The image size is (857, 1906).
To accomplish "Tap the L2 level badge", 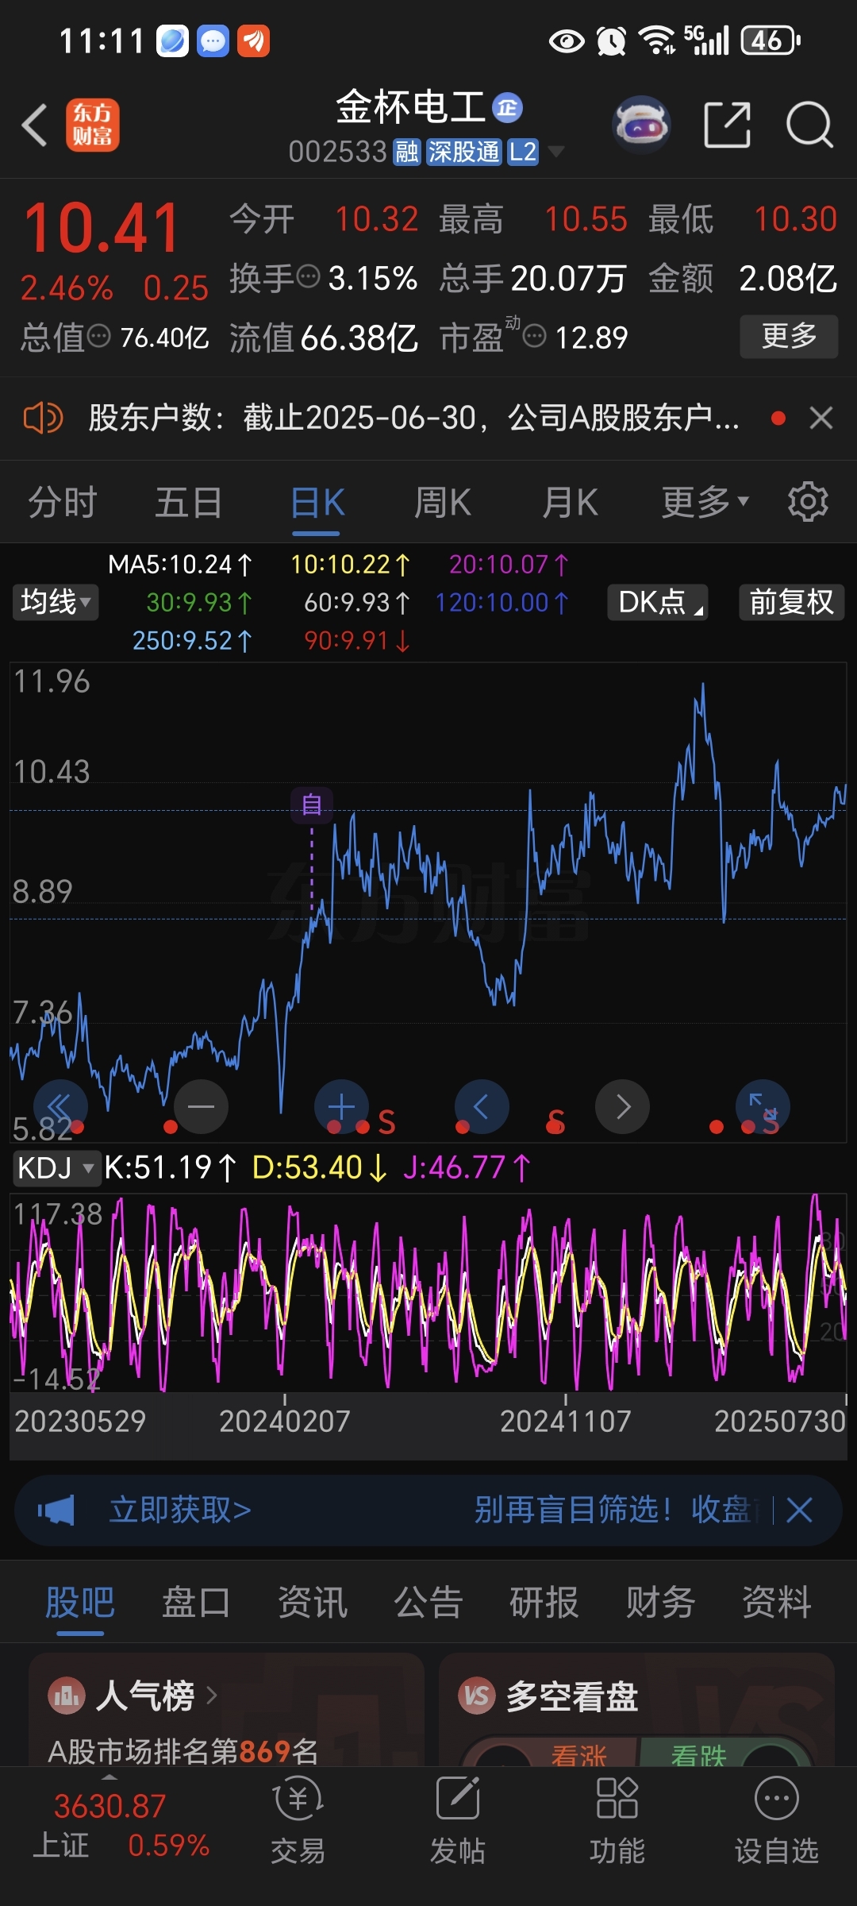I will coord(523,152).
